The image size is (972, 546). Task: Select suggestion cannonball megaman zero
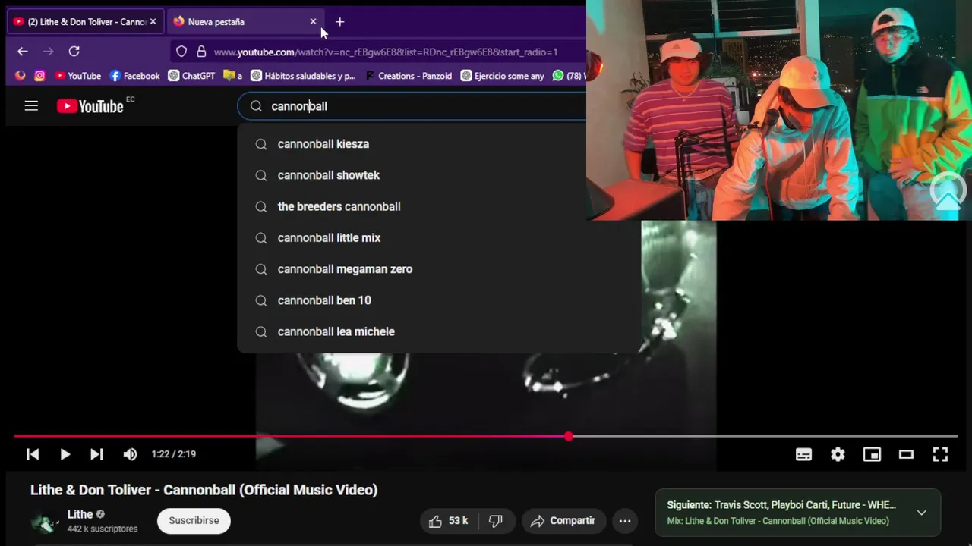(439, 269)
